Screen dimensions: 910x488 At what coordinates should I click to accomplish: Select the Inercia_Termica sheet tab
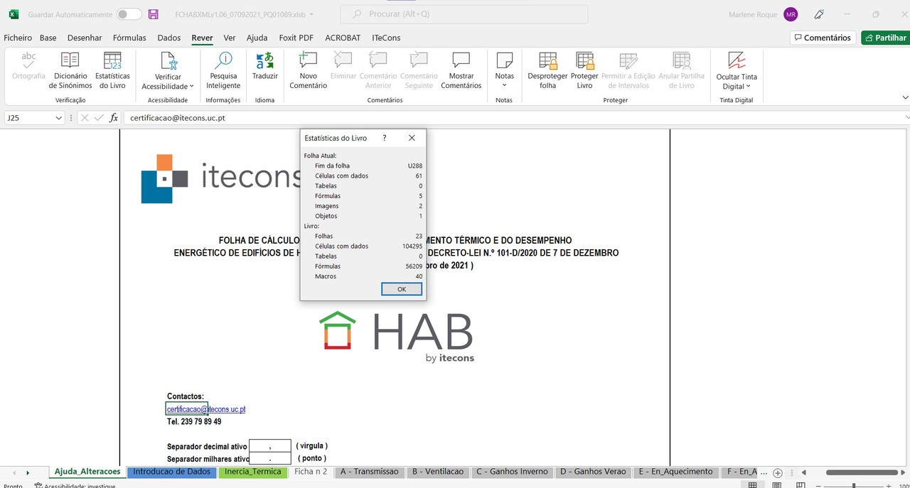pyautogui.click(x=253, y=472)
